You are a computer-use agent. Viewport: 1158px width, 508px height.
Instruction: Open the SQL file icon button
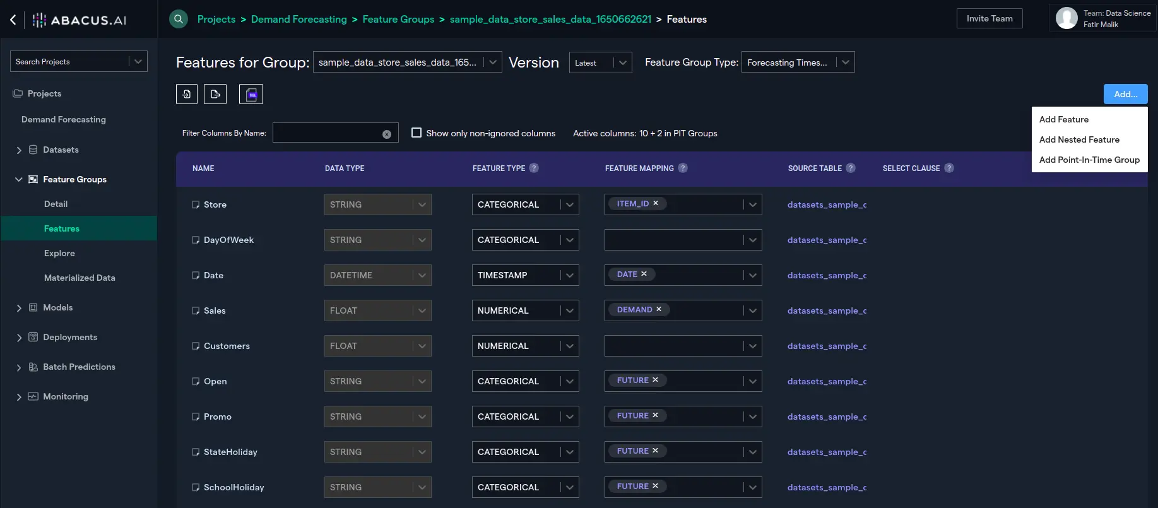251,94
